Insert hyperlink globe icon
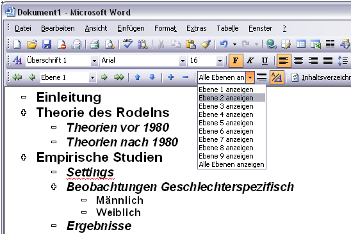This screenshot has width=351, height=234. (x=272, y=44)
